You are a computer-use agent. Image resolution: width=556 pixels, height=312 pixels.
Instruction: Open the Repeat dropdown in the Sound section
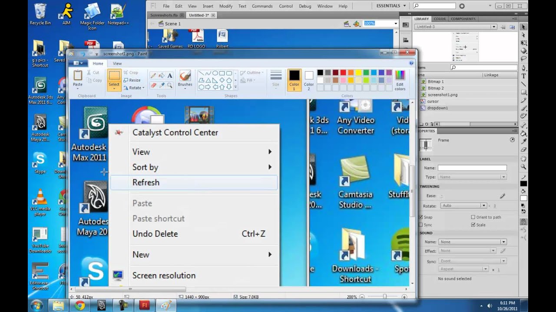pos(464,269)
